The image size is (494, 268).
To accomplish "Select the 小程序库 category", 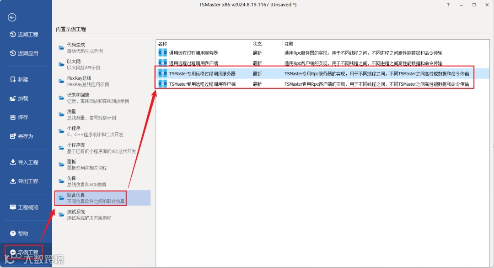I will (103, 148).
